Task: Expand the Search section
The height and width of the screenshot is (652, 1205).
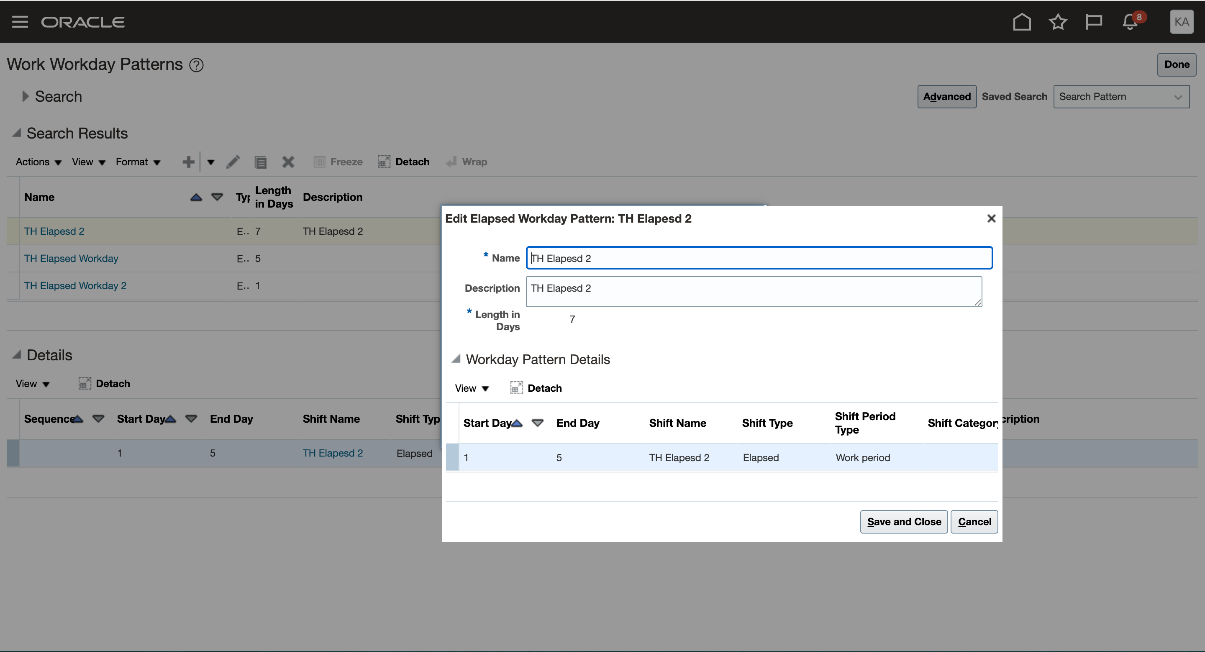Action: coord(25,96)
